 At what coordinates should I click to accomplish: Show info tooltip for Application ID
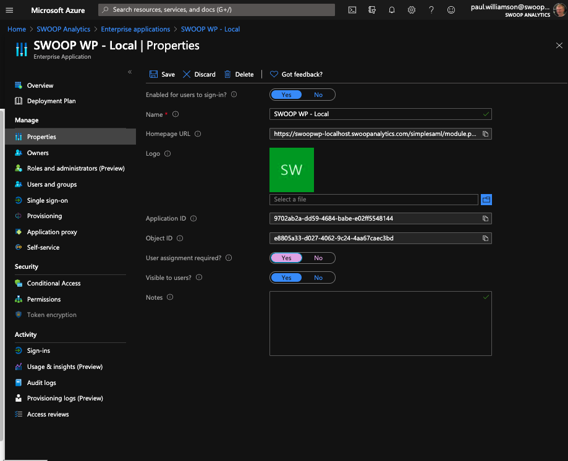coord(193,218)
